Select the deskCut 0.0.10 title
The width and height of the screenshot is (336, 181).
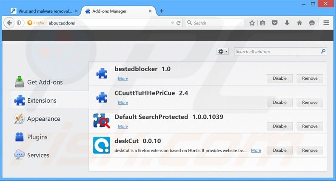pyautogui.click(x=137, y=141)
